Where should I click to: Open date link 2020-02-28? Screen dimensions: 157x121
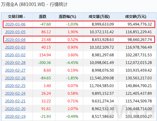pyautogui.click(x=15, y=63)
